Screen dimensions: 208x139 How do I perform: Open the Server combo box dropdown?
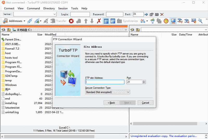coord(55,14)
